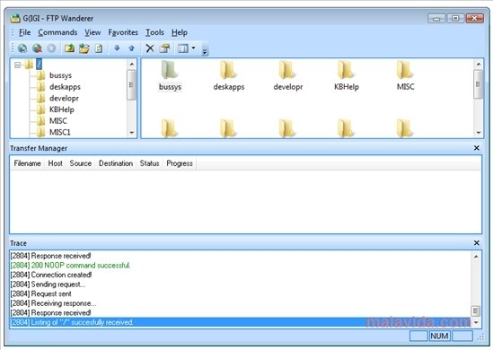Click the tree pane scroll up arrow
The height and width of the screenshot is (350, 493).
131,64
